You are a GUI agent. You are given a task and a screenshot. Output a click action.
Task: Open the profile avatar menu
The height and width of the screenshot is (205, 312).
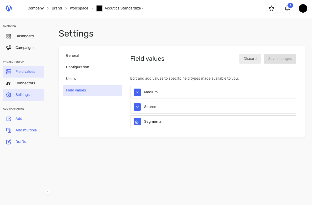click(303, 8)
